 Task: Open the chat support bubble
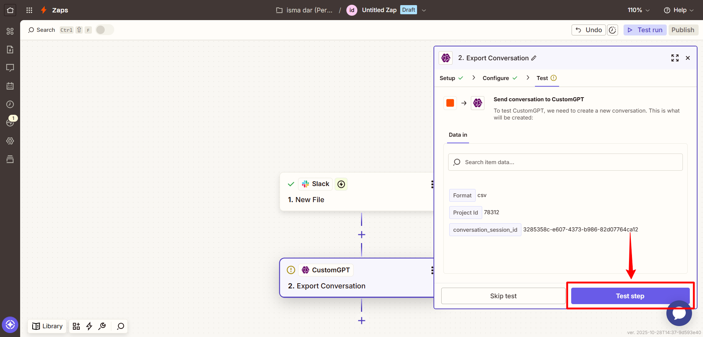pos(679,313)
